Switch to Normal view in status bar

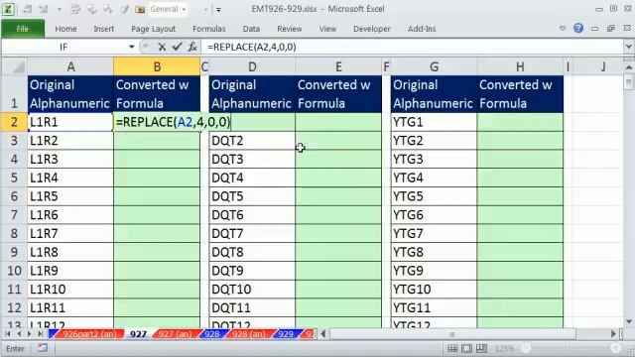pyautogui.click(x=452, y=348)
